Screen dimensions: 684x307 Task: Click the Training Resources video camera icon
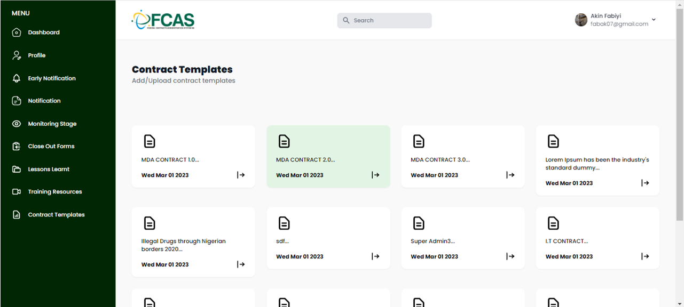point(17,192)
